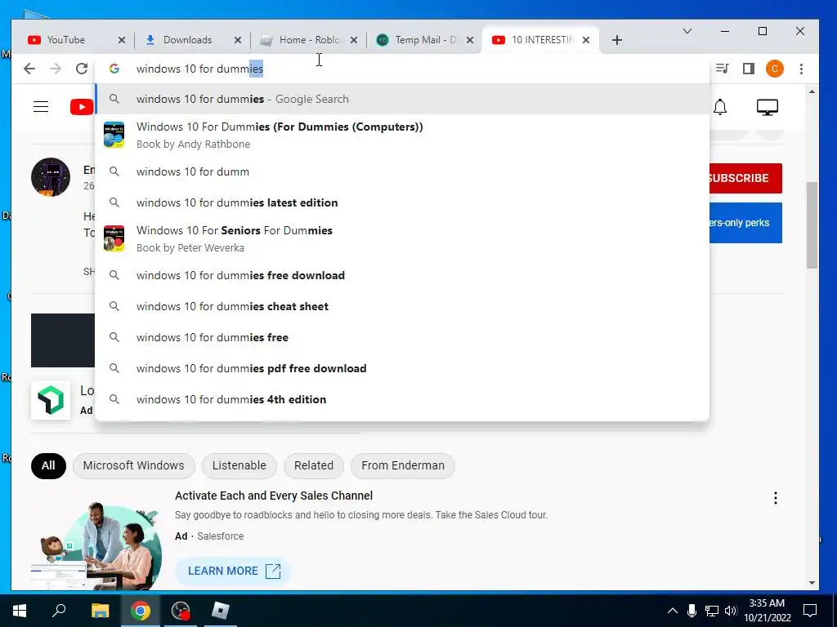This screenshot has height=627, width=837.
Task: Click the recording app icon in taskbar
Action: click(181, 611)
